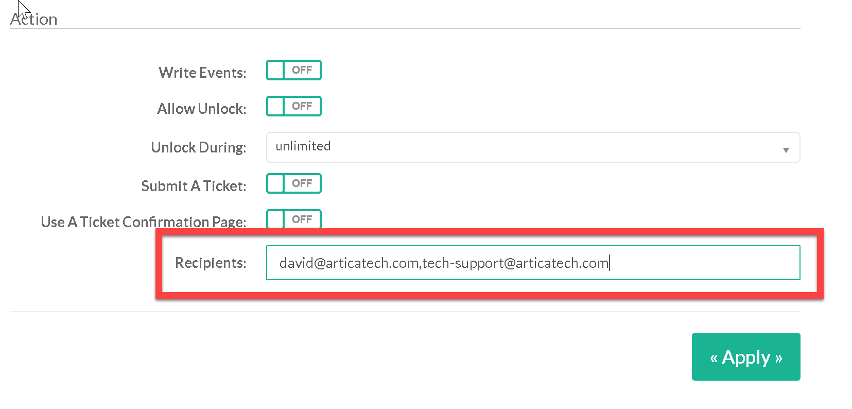
Task: Click the Recipients label
Action: point(211,263)
